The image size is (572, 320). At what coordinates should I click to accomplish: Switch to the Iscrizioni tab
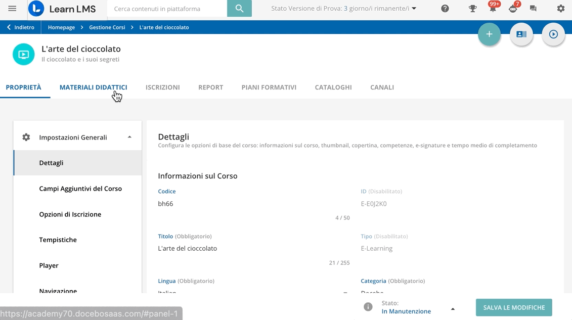pos(162,87)
